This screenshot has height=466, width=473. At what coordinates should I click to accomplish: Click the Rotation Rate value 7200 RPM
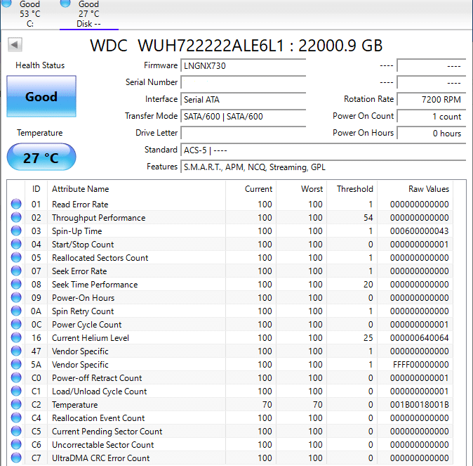coord(432,99)
